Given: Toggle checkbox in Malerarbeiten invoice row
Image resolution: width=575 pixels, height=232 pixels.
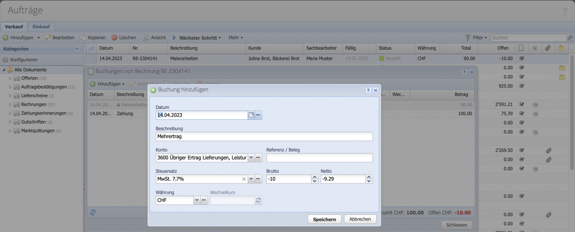Looking at the screenshot, I should coord(522,58).
